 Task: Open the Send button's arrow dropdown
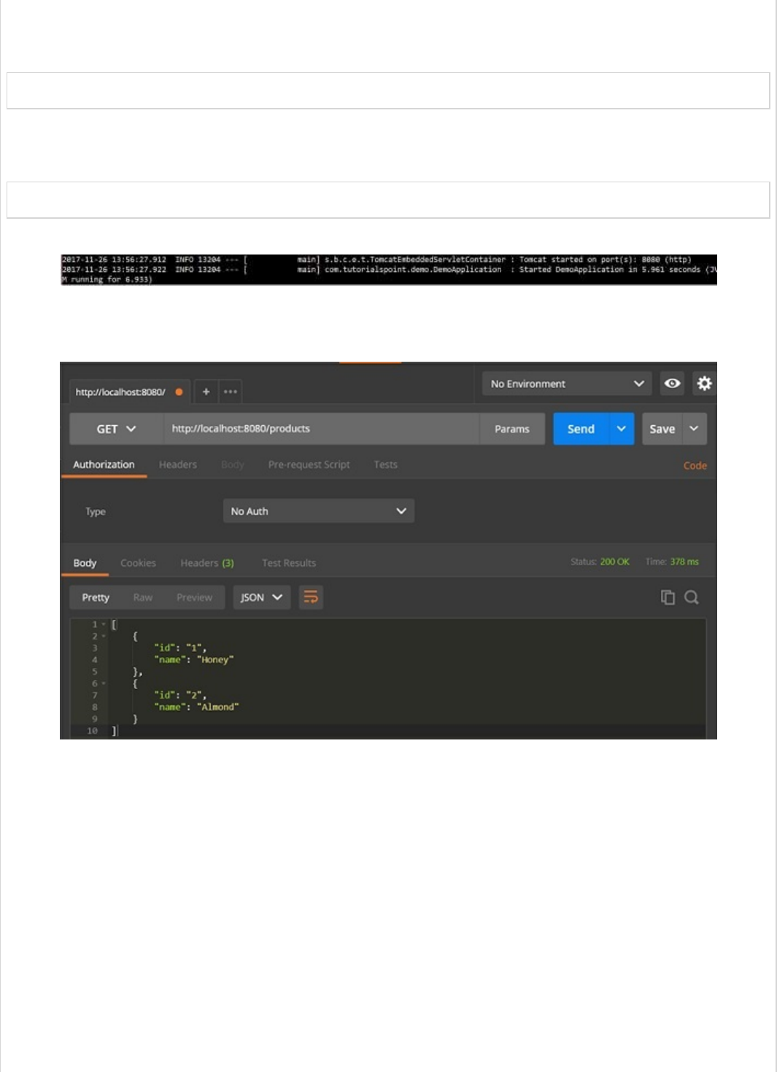tap(621, 429)
